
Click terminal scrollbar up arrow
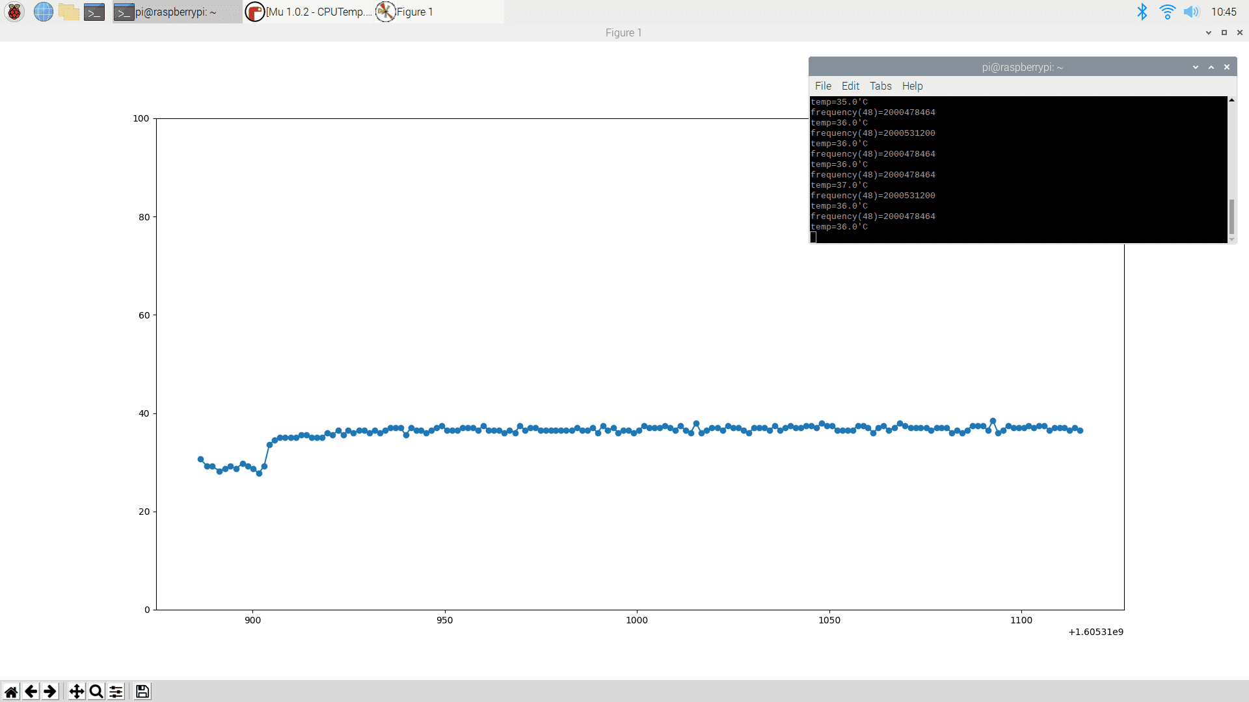(1231, 100)
